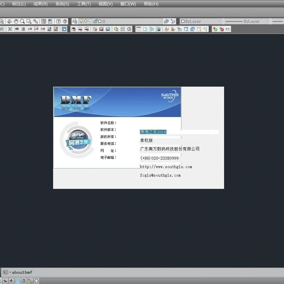Click the 广东南方数码科技股份有限公司 text
The image size is (284, 284).
[170, 149]
